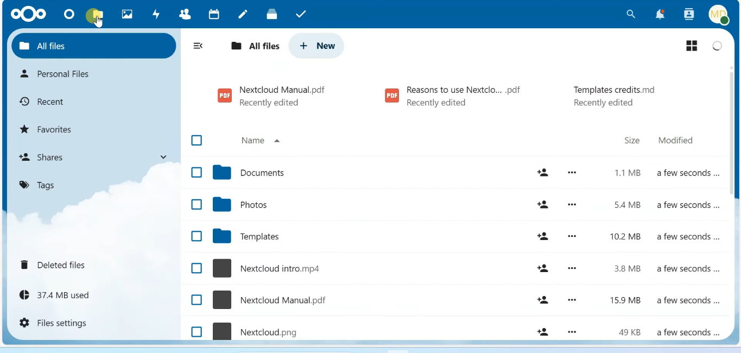Screen dimensions: 741x353
Task: Sort by the Modified column header
Action: point(675,141)
